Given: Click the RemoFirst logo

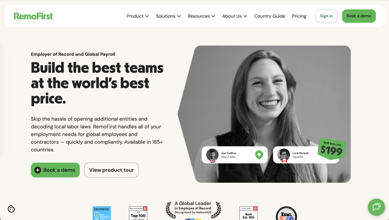Looking at the screenshot, I should (33, 16).
